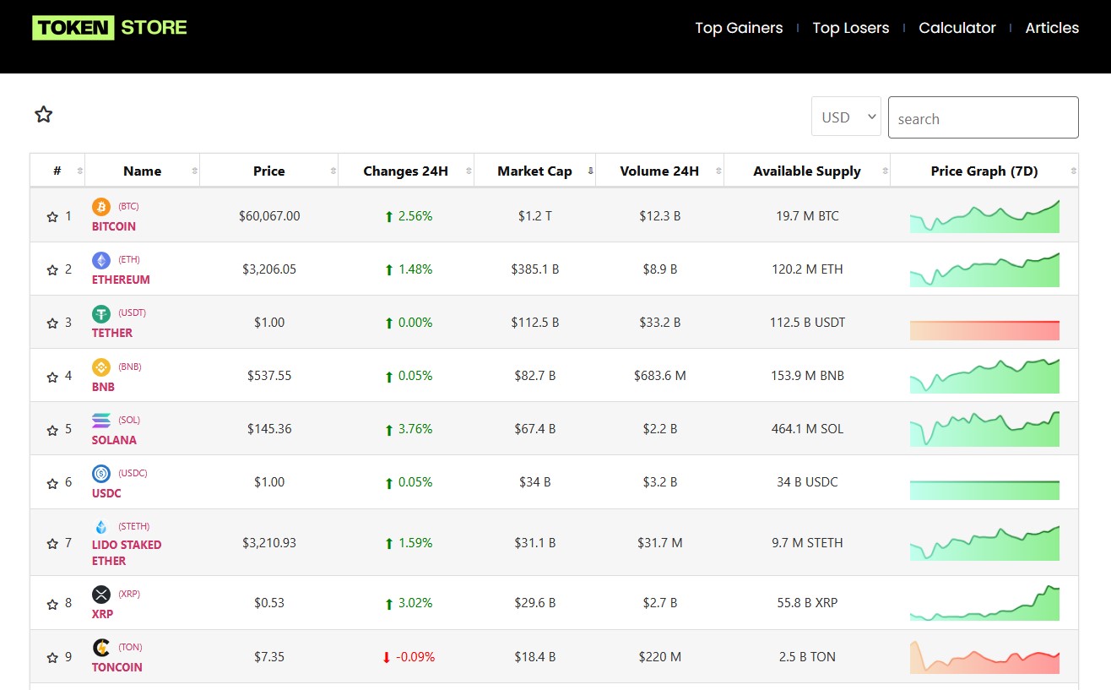Star BNB as a favorite
Image resolution: width=1111 pixels, height=690 pixels.
pos(52,377)
